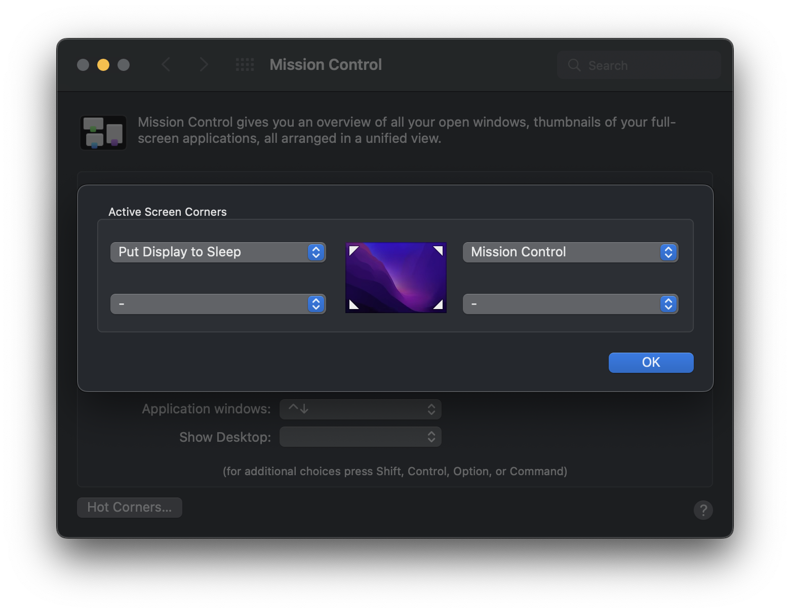Open the Show Desktop shortcut dropdown

[x=361, y=437]
